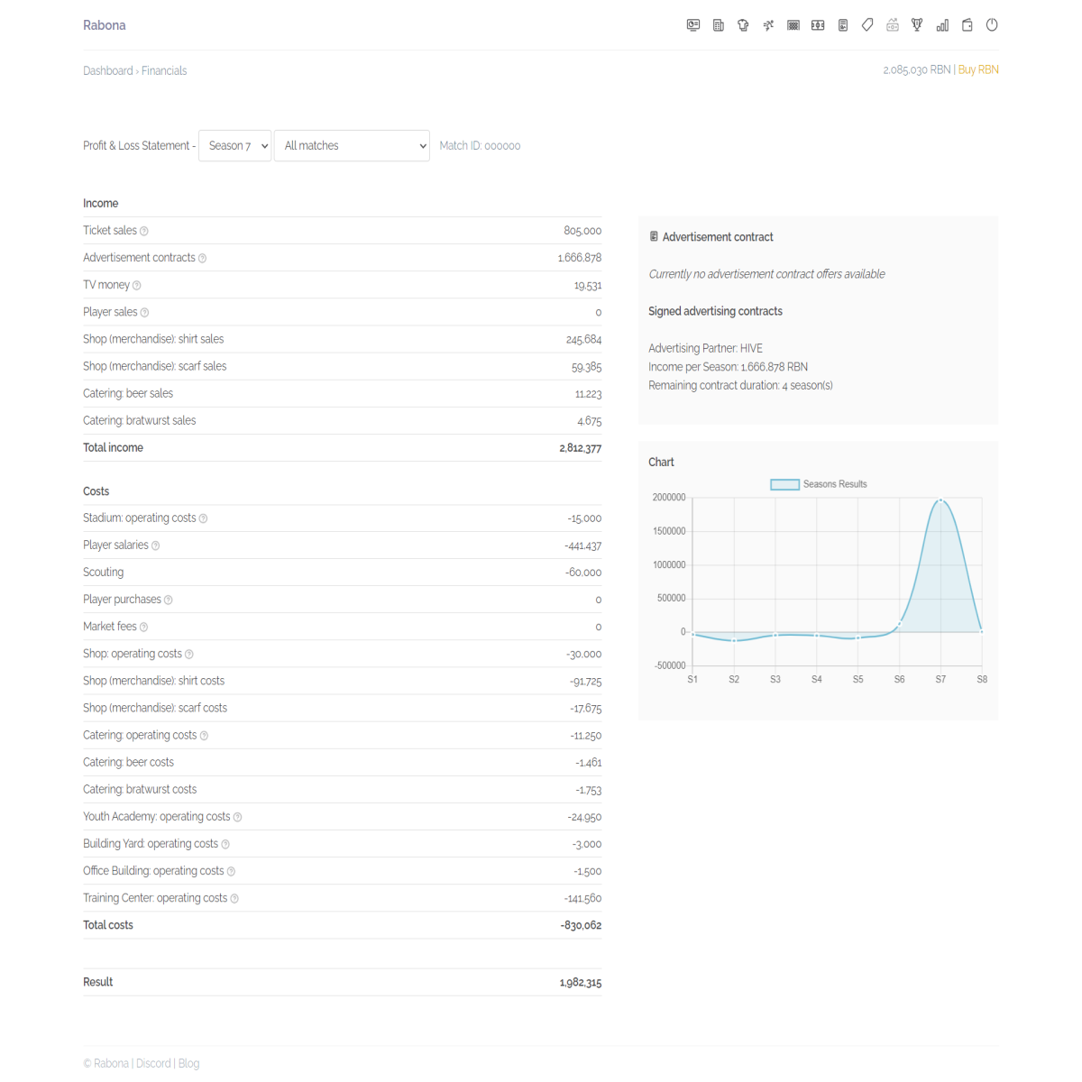Screen dimensions: 1082x1082
Task: Click Catering: bratwurst costs label
Action: (x=140, y=789)
